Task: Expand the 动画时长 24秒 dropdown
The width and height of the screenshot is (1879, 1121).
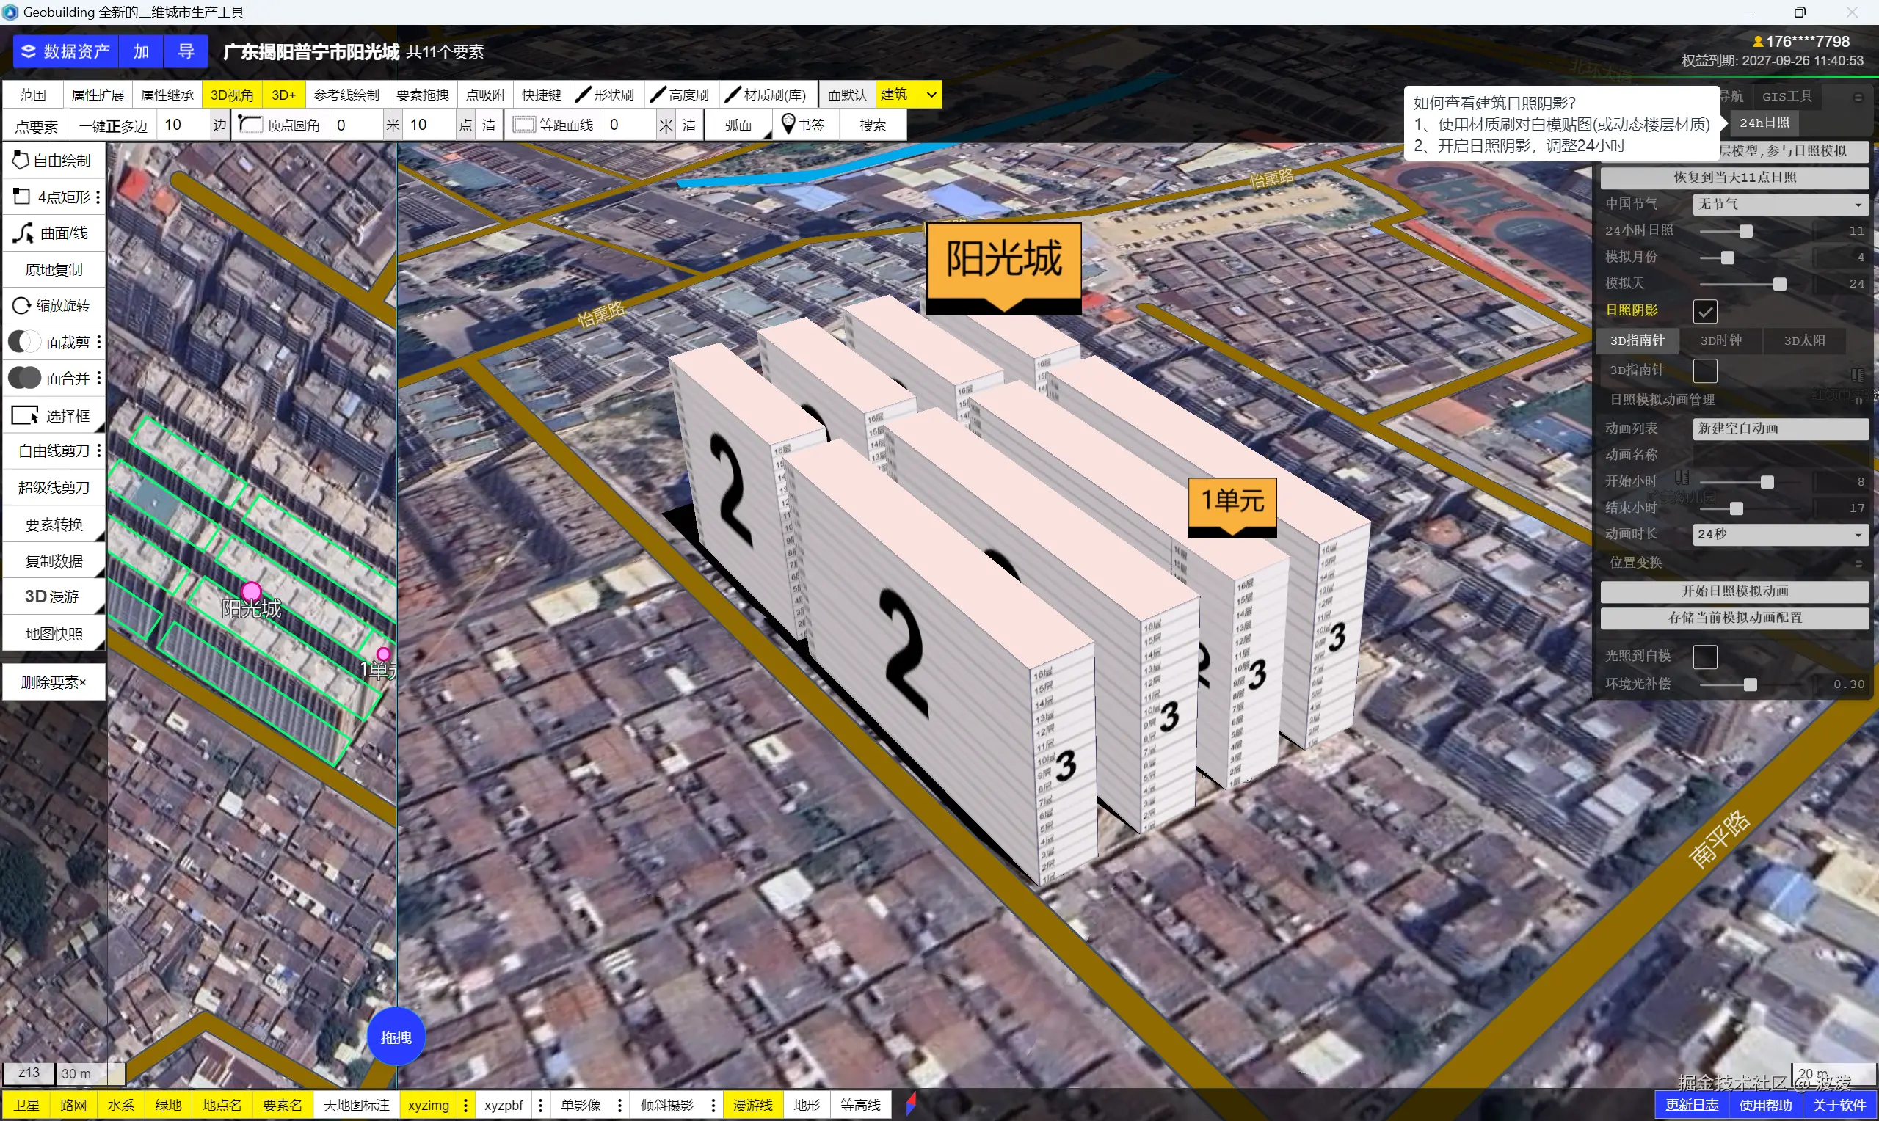Action: (1779, 534)
